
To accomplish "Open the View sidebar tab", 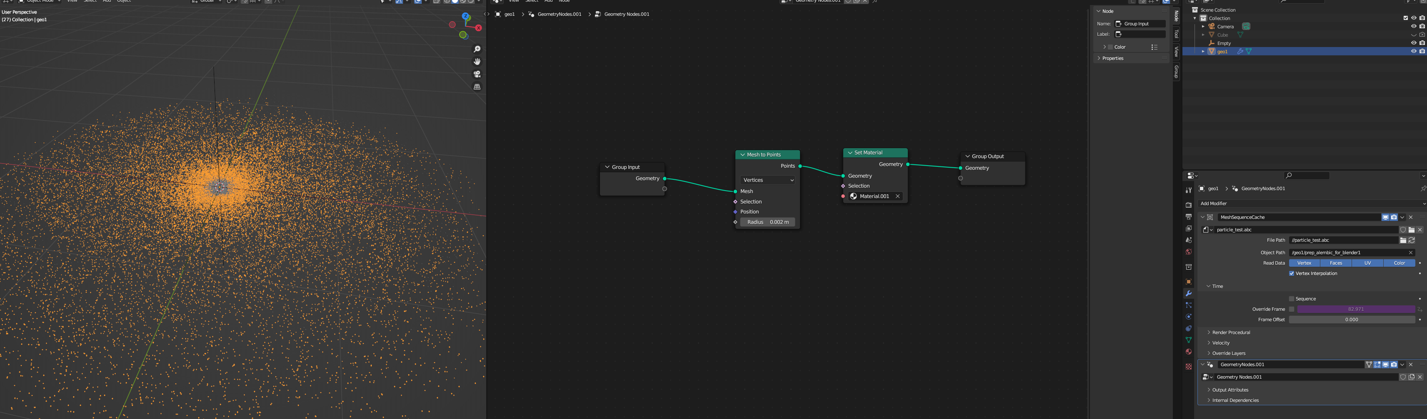I will tap(1177, 52).
